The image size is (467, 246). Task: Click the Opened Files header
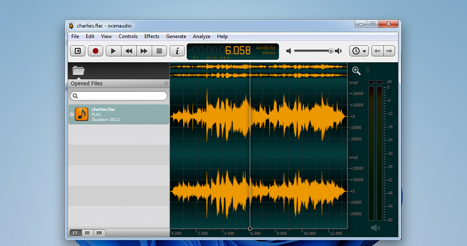119,83
